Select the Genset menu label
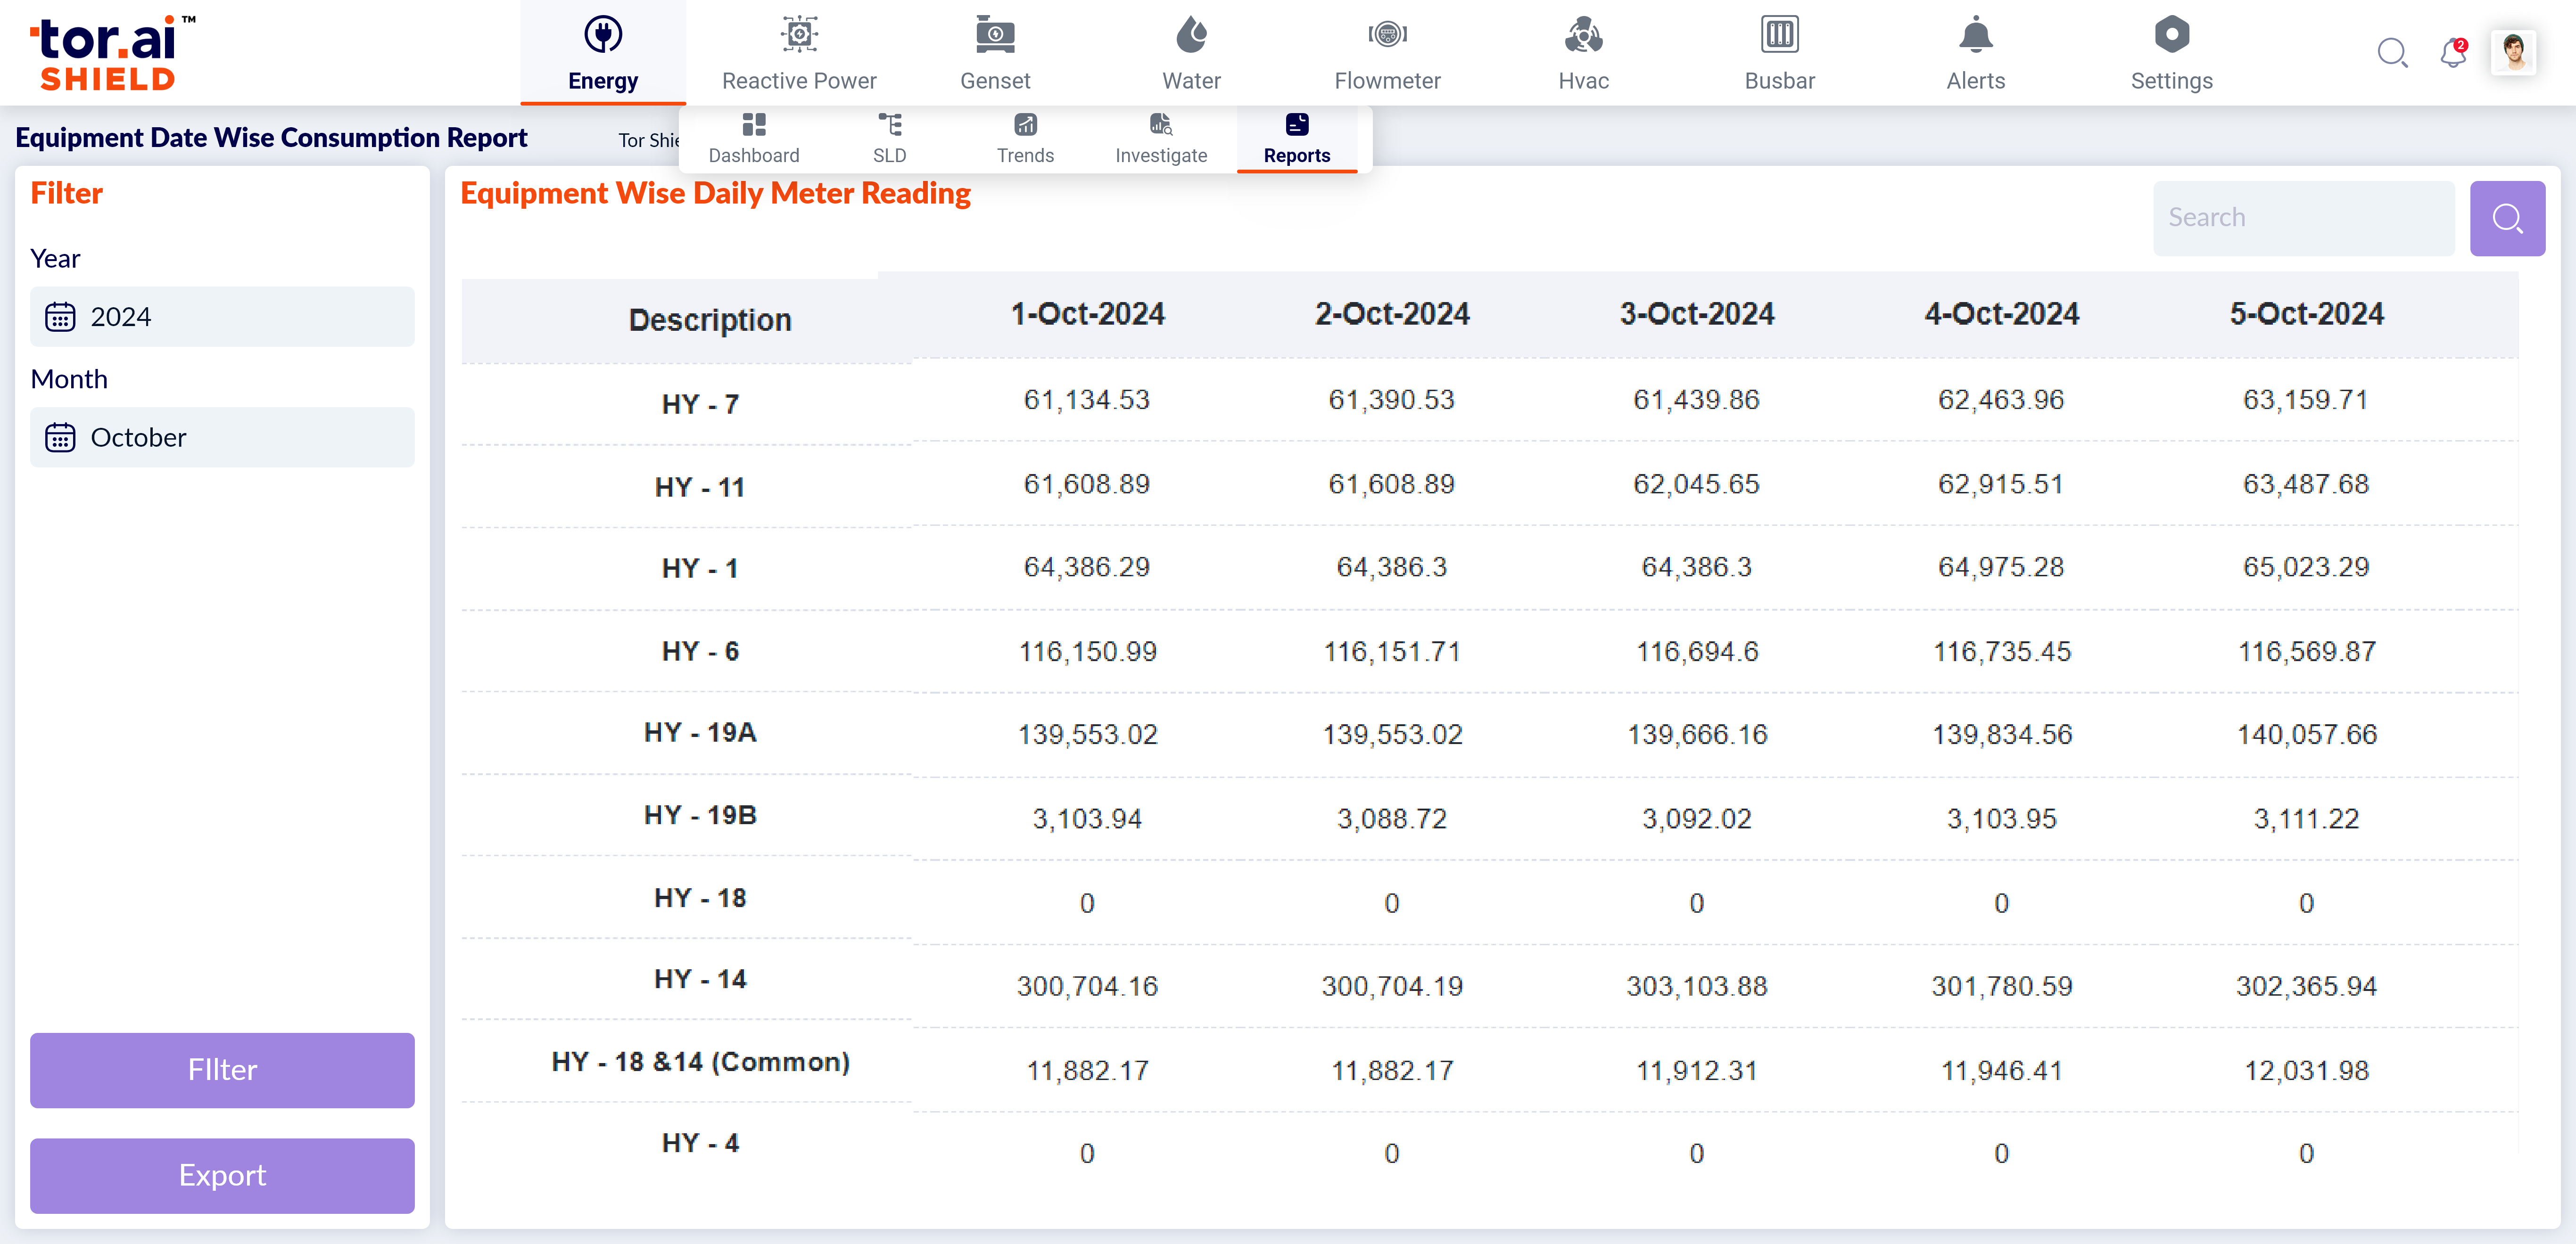2576x1244 pixels. 995,81
